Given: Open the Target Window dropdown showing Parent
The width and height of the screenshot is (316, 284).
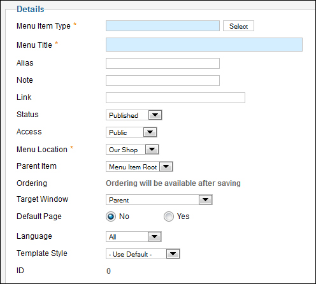Looking at the screenshot, I should 159,200.
